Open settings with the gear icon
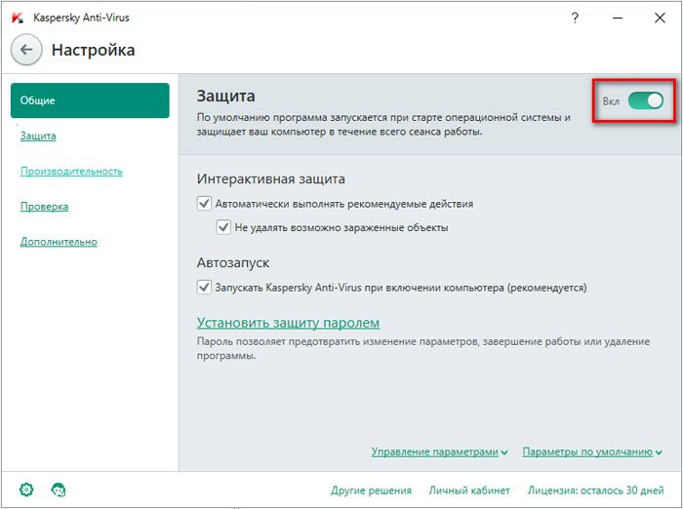This screenshot has width=683, height=509. pyautogui.click(x=26, y=489)
